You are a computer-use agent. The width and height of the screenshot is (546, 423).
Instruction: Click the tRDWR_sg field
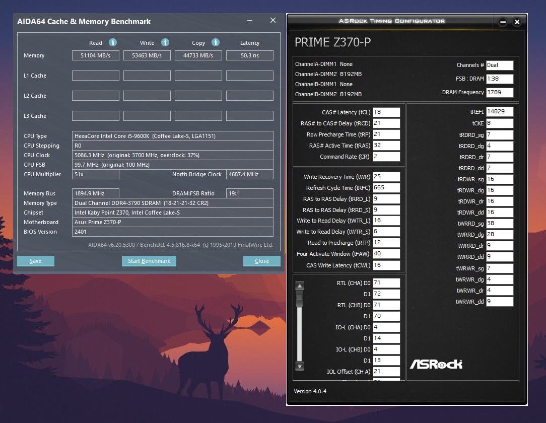click(500, 179)
